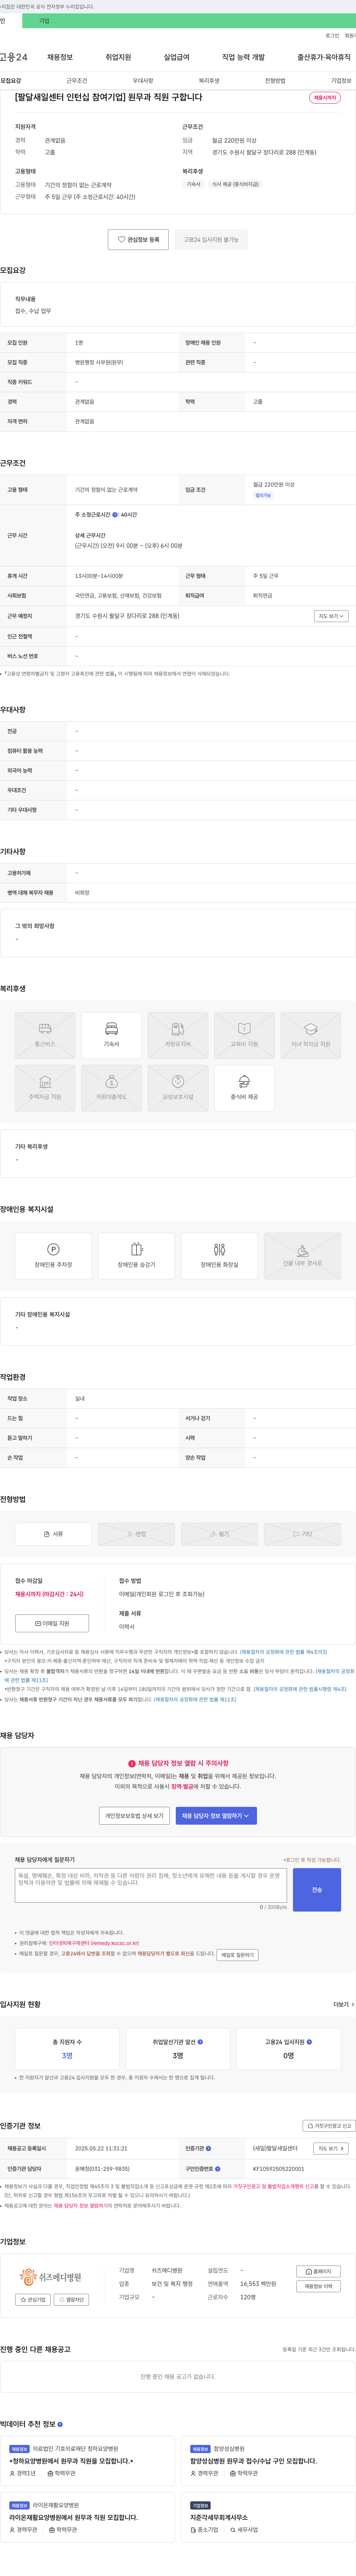Select the 우대사항 section tab

tap(143, 81)
